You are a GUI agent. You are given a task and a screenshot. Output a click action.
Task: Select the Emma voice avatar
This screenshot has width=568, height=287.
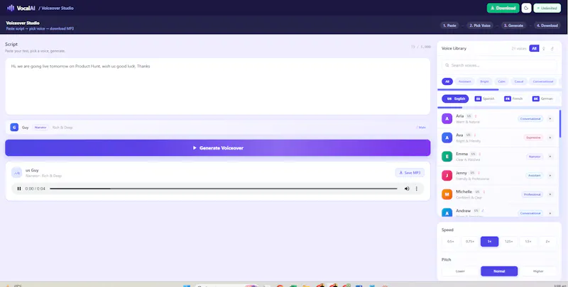447,157
